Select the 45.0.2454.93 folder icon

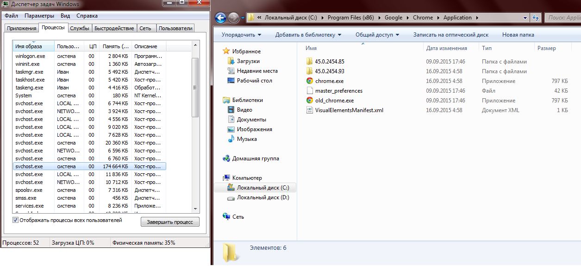coord(310,71)
